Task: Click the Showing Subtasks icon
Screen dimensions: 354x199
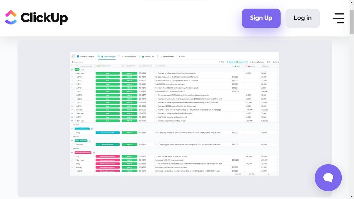Action: [250, 62]
